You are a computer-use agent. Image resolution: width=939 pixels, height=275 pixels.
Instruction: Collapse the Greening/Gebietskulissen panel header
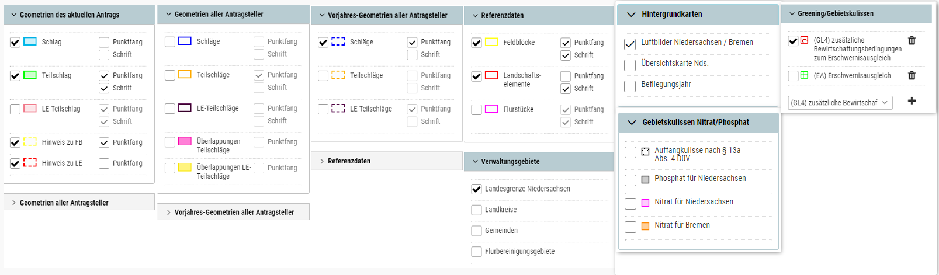(792, 13)
